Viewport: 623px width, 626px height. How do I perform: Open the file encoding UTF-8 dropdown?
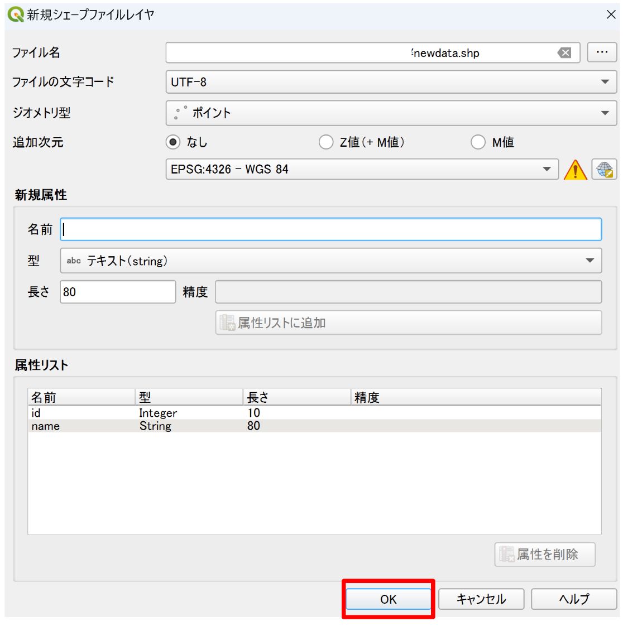click(391, 82)
